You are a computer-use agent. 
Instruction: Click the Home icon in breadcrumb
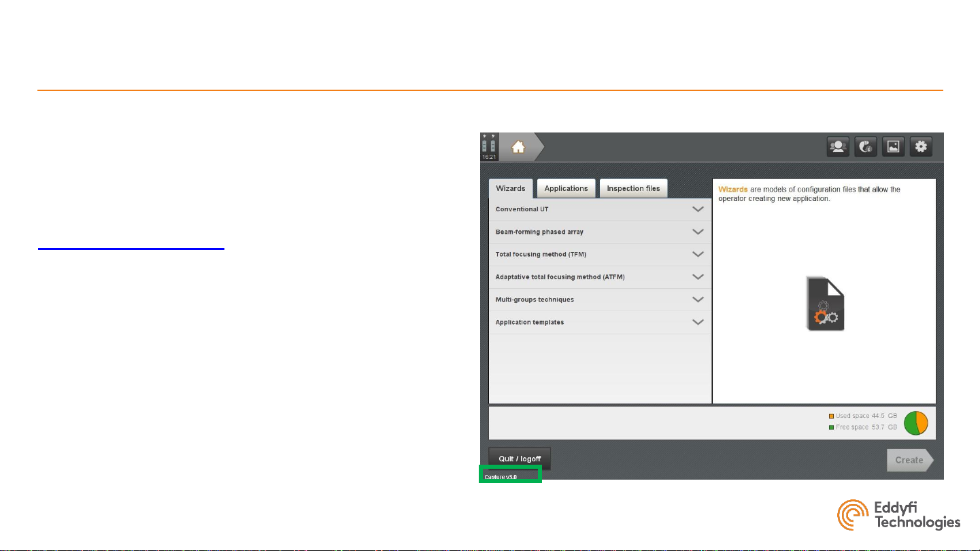coord(518,146)
